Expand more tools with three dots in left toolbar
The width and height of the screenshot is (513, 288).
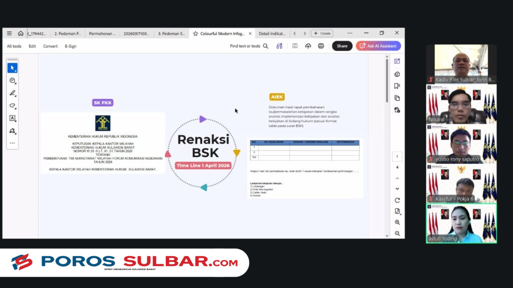coord(12,143)
